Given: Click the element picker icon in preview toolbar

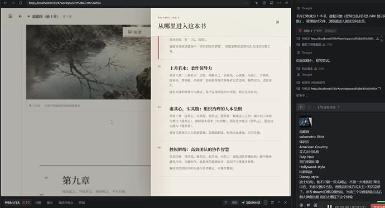Looking at the screenshot, I should pyautogui.click(x=256, y=3).
